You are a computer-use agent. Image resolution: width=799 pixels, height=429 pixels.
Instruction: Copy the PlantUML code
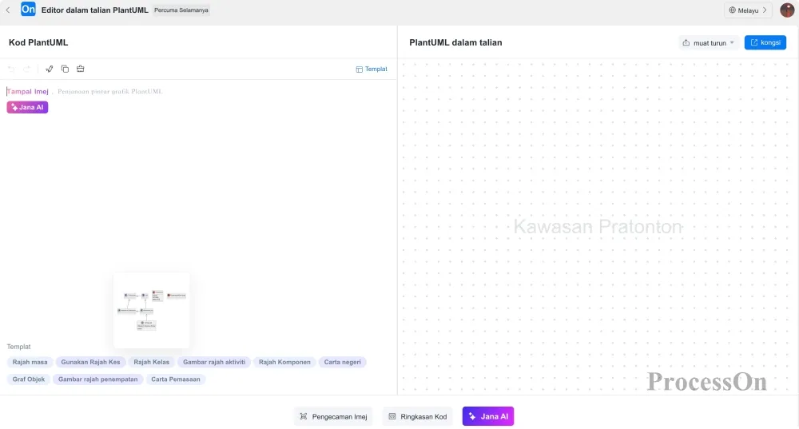coord(65,69)
